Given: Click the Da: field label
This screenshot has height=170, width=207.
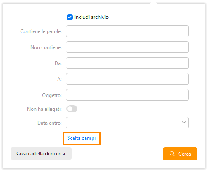Looking at the screenshot, I should (x=58, y=63).
